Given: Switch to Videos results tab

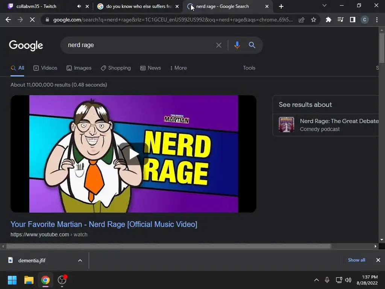Looking at the screenshot, I should pyautogui.click(x=45, y=68).
